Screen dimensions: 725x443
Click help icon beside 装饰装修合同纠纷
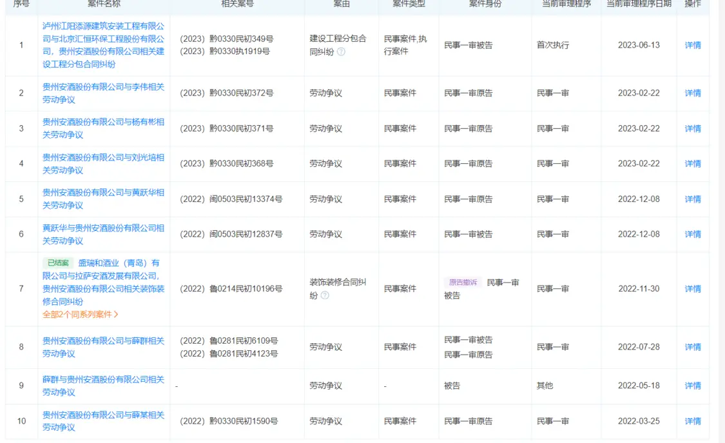[x=325, y=295]
